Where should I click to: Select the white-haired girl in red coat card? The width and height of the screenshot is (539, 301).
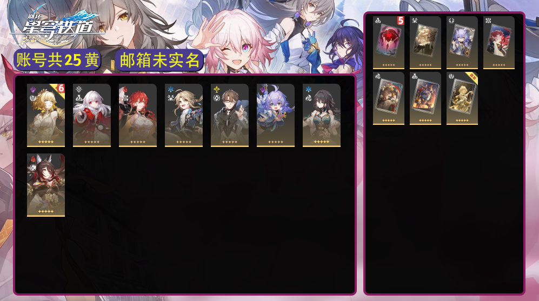(x=92, y=116)
